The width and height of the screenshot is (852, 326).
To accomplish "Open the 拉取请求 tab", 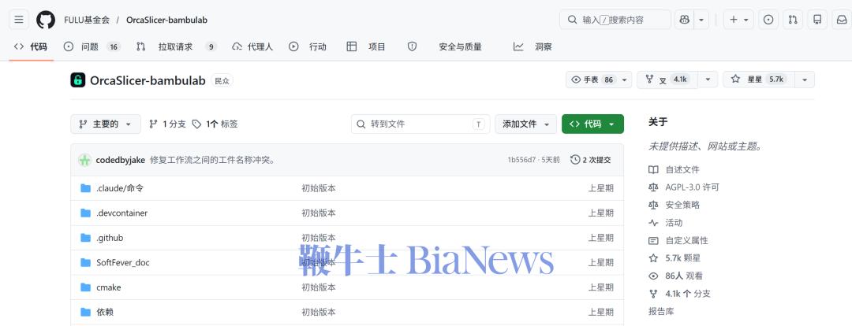I will [177, 46].
